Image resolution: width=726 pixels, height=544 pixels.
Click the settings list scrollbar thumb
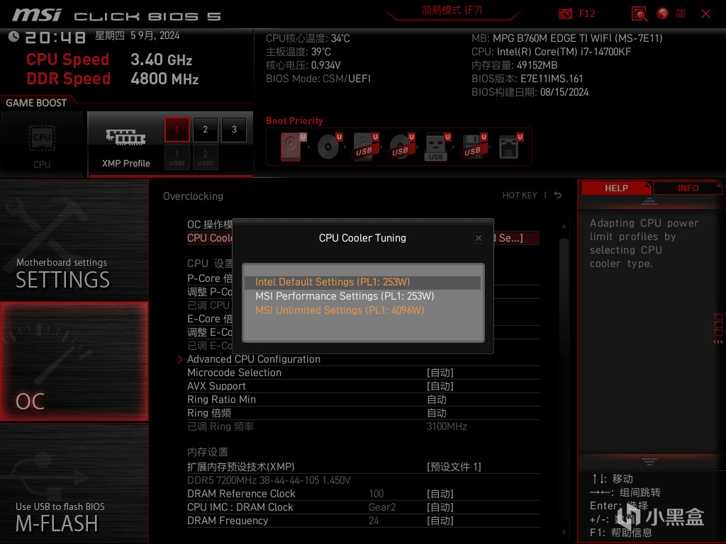[x=564, y=298]
